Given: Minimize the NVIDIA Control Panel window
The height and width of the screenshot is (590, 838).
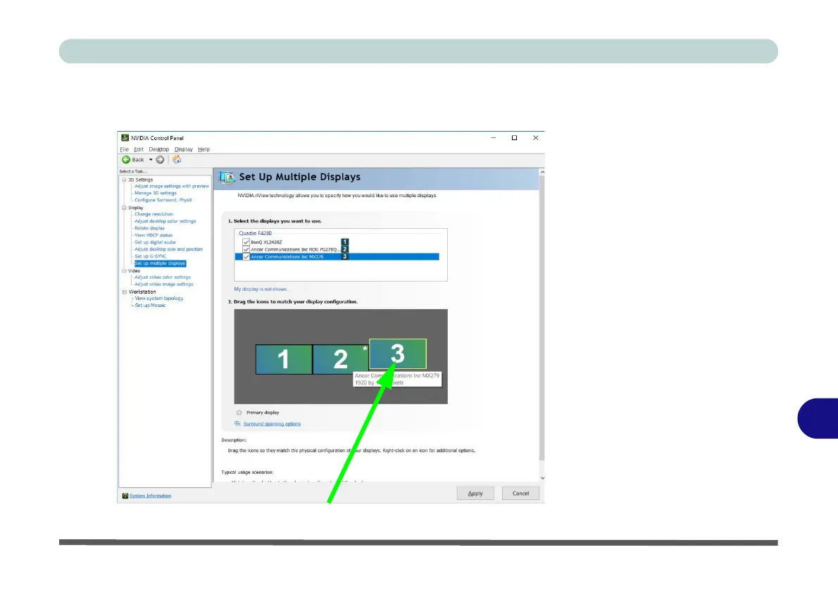Looking at the screenshot, I should (x=493, y=138).
